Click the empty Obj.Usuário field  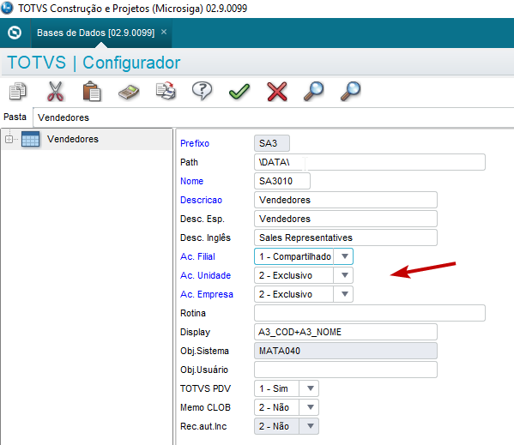tap(346, 370)
